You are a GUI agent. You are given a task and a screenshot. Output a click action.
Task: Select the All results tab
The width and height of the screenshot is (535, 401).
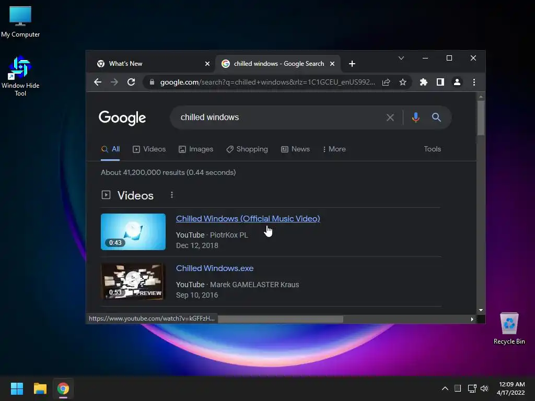coord(110,149)
